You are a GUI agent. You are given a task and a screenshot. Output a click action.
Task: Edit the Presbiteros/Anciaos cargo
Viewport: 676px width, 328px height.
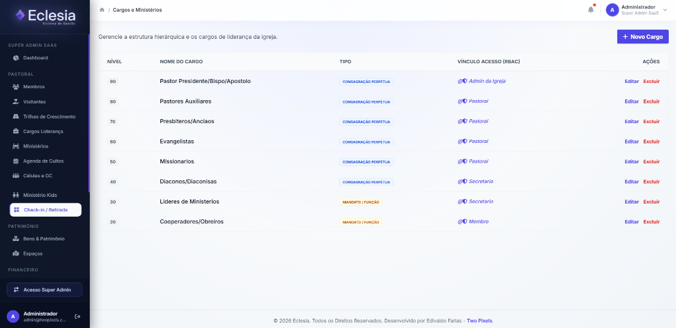(632, 122)
